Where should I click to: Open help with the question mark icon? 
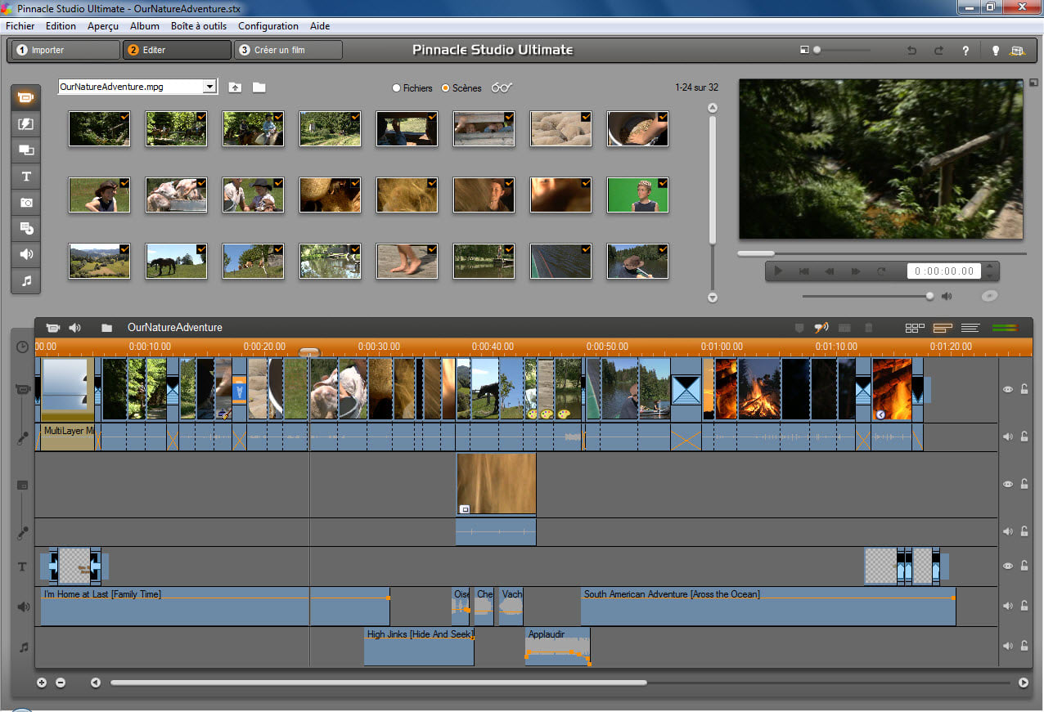(x=965, y=51)
